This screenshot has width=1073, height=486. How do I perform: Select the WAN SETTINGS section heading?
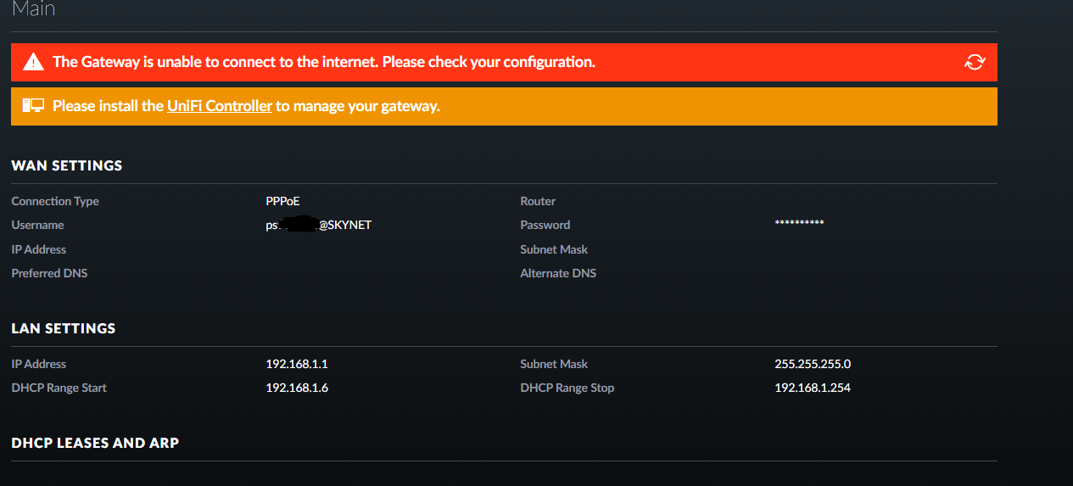pyautogui.click(x=67, y=165)
